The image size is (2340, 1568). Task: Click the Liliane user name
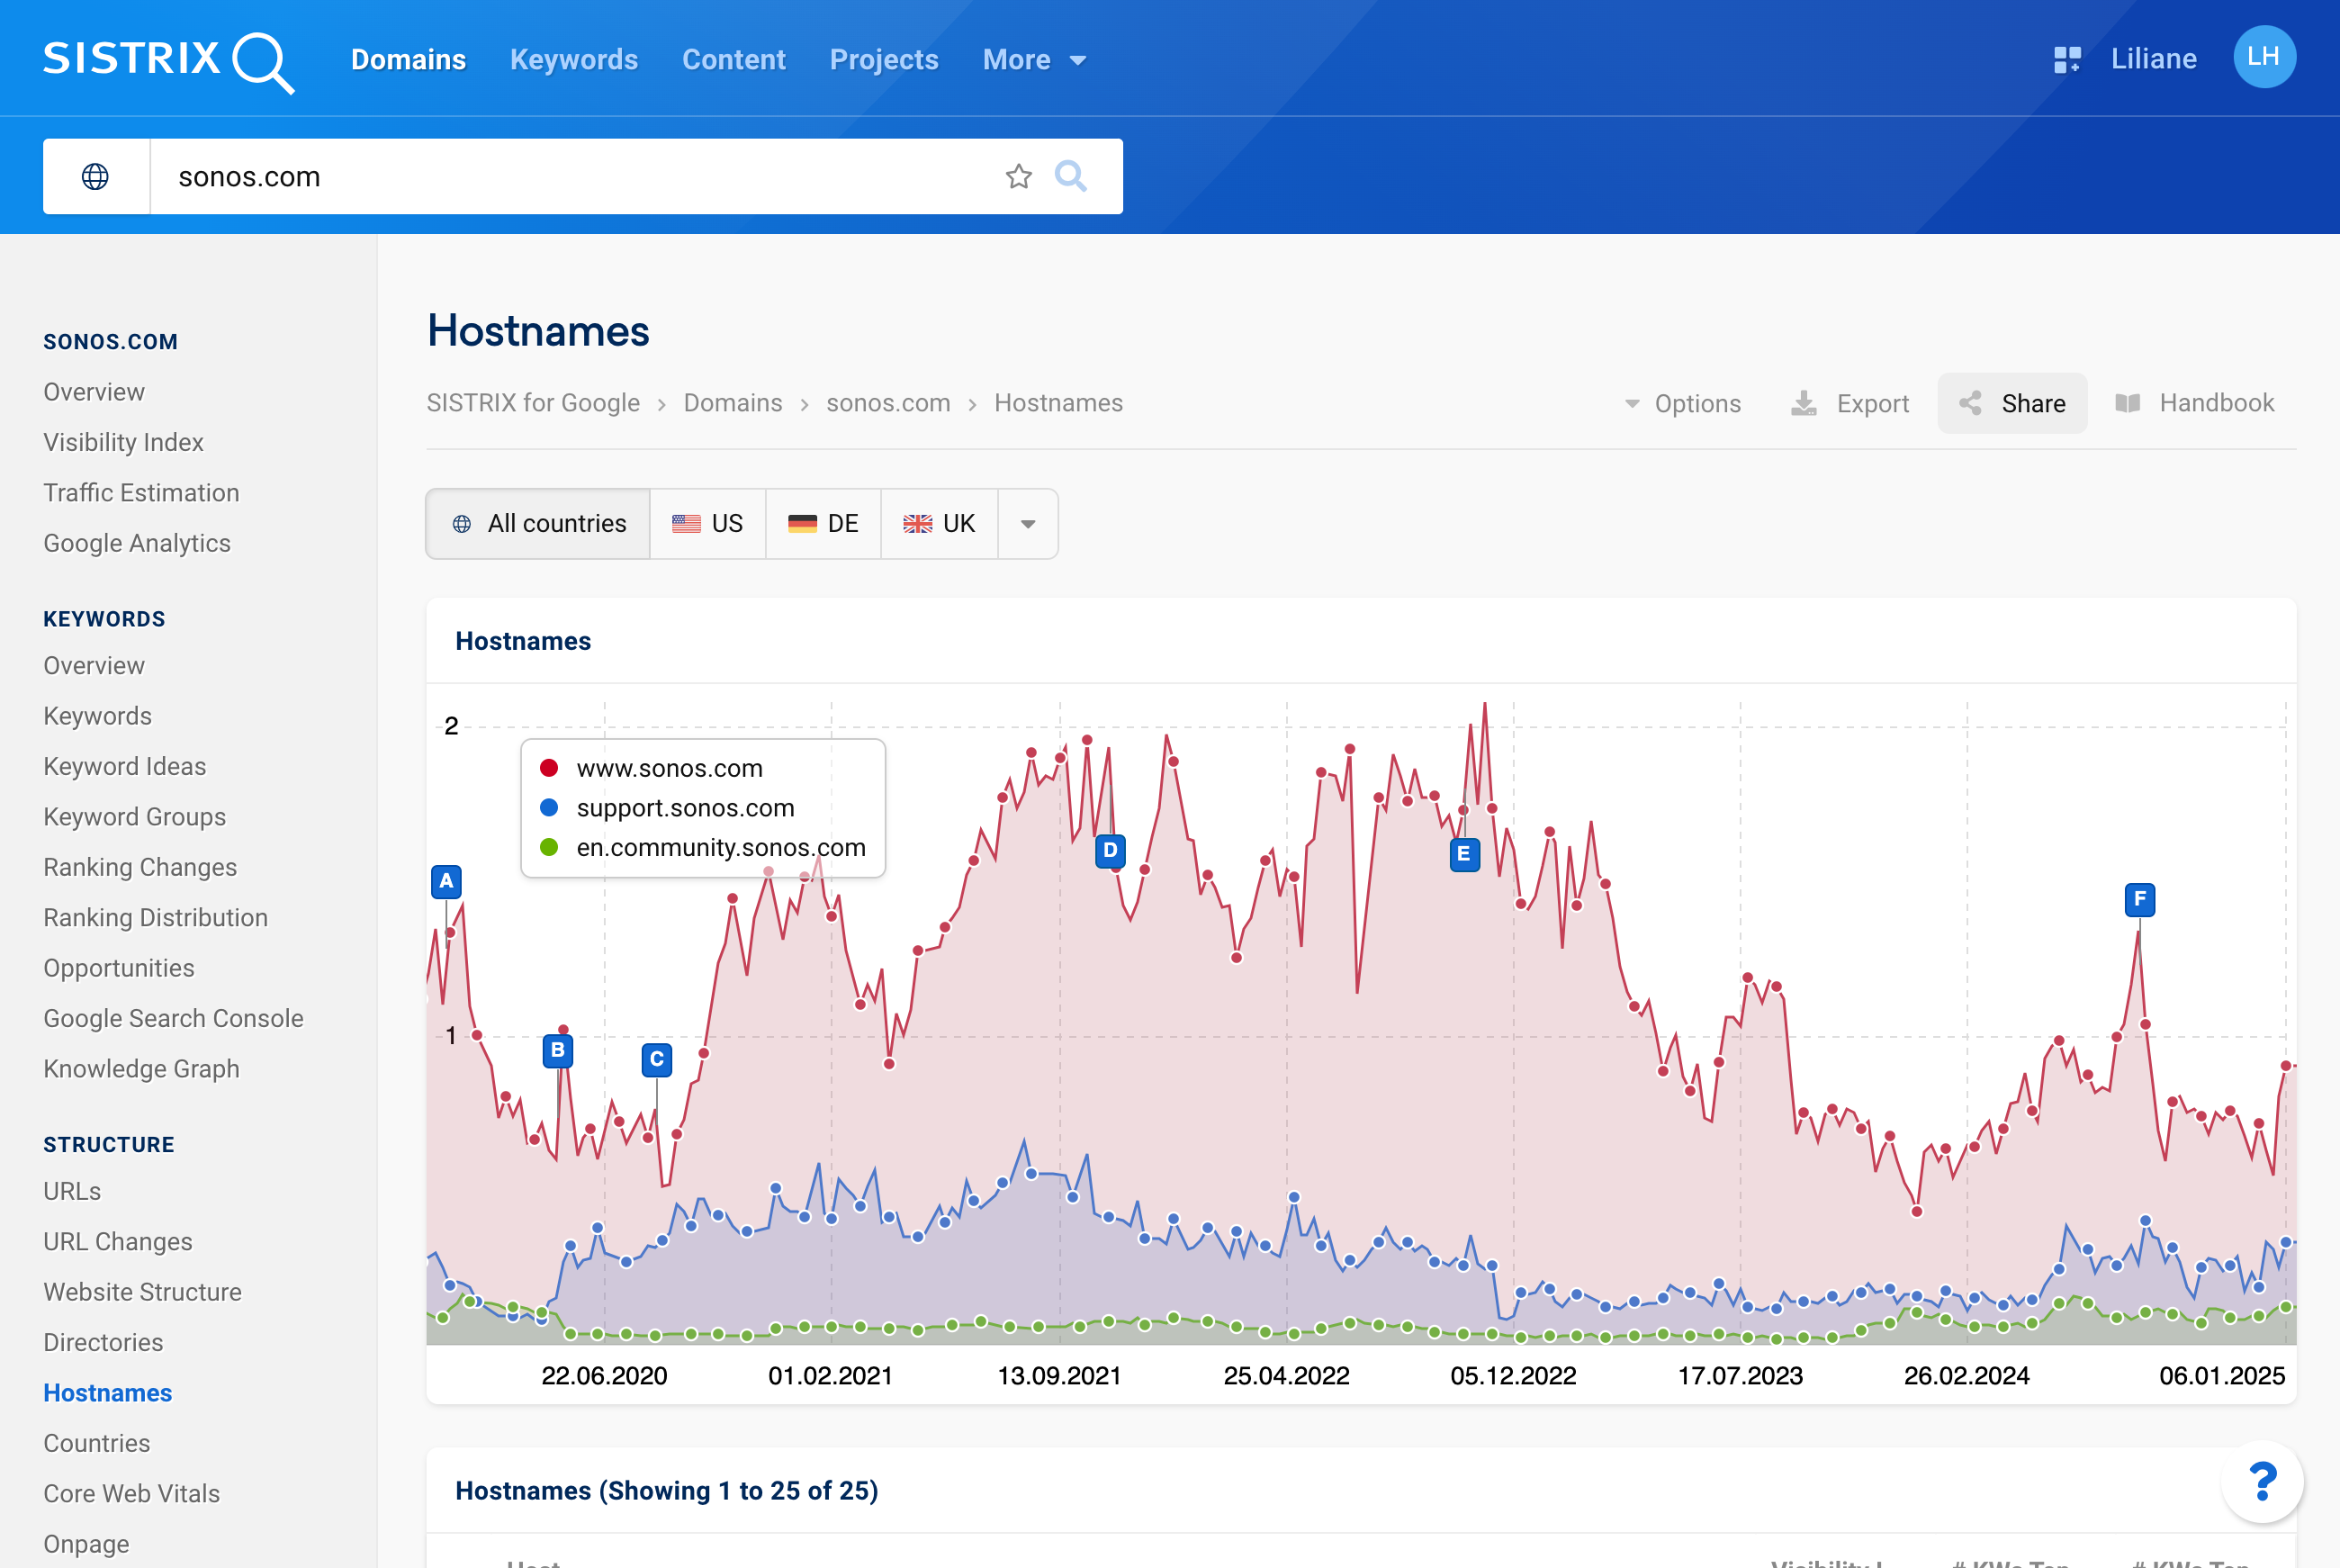[x=2153, y=59]
